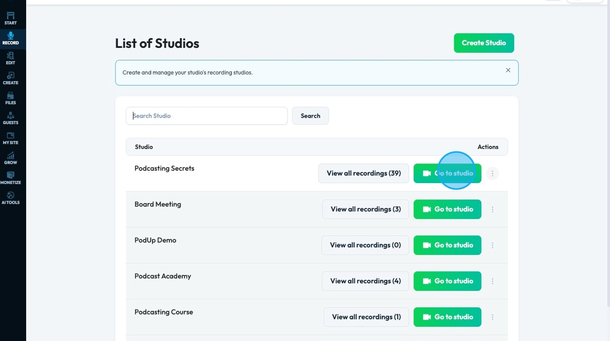This screenshot has height=341, width=610.
Task: Open the AI Tools section
Action: click(x=10, y=198)
